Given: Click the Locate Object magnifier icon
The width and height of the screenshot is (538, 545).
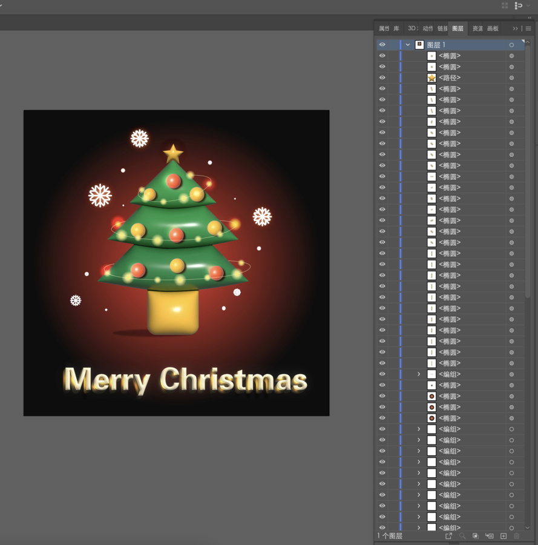Looking at the screenshot, I should pos(462,536).
